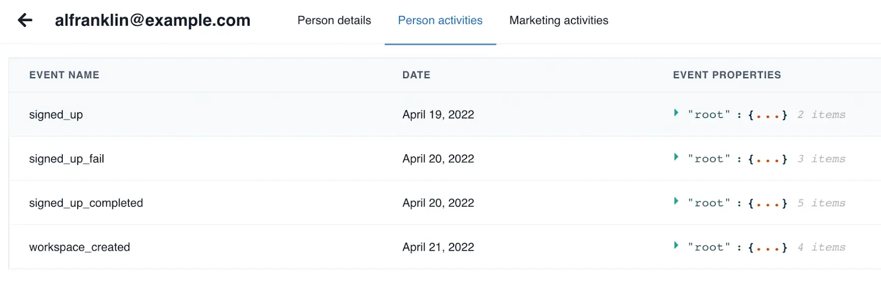Expand root properties for signed_up_fail event
Image resolution: width=881 pixels, height=286 pixels.
pyautogui.click(x=676, y=157)
